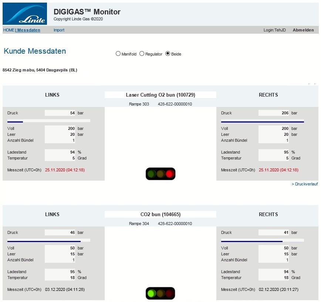The height and width of the screenshot is (302, 321).
Task: Open the Import page
Action: [59, 30]
